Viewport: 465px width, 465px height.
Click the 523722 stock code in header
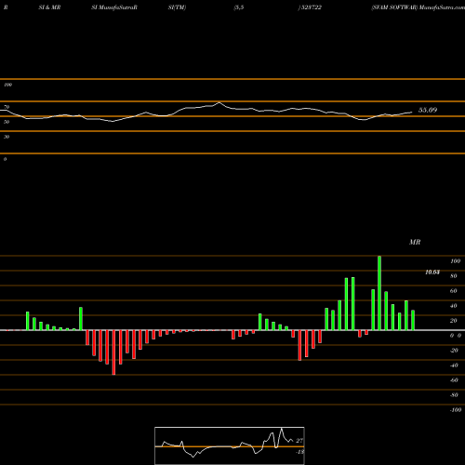coord(311,7)
